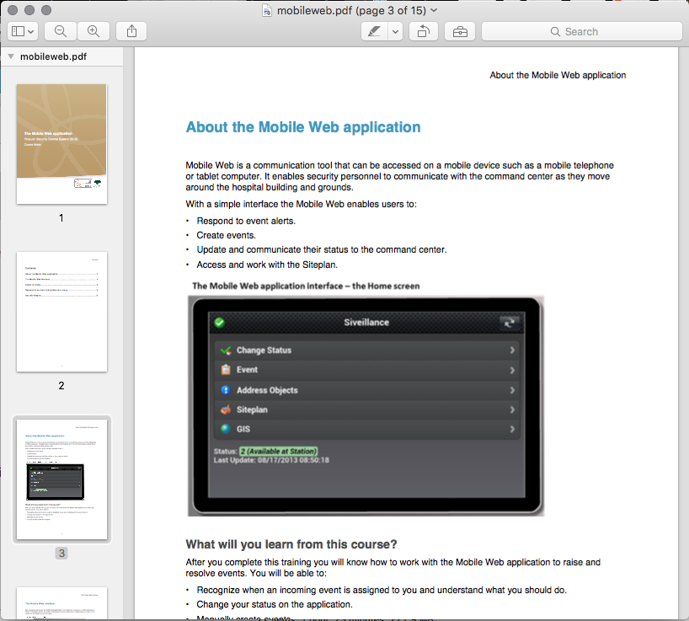Click the green fullscreen window button
The image size is (689, 621).
pos(47,10)
